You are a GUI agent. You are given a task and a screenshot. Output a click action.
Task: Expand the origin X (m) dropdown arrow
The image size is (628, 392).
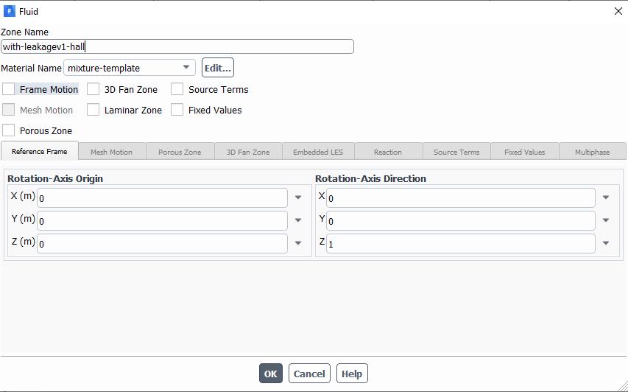point(298,197)
